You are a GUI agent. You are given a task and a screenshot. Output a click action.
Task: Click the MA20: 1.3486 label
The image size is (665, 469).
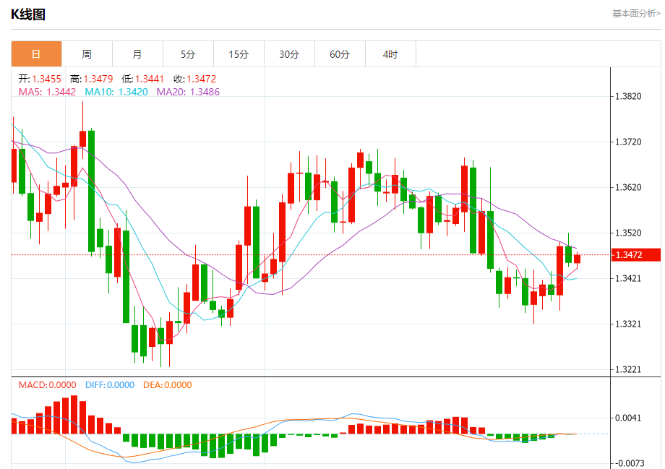click(x=188, y=92)
